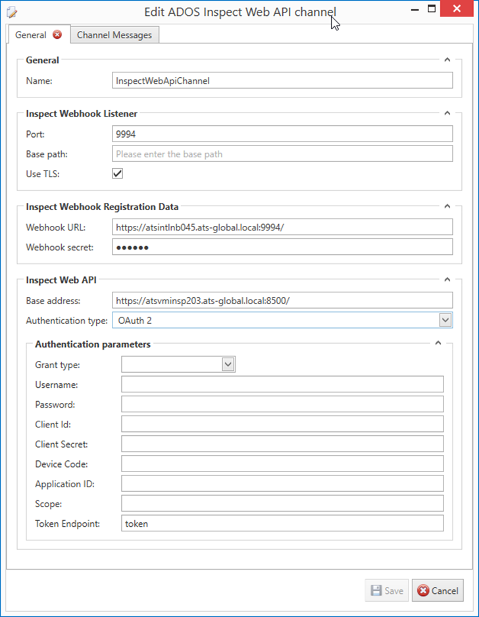Click the Authentication parameters heading

point(93,344)
